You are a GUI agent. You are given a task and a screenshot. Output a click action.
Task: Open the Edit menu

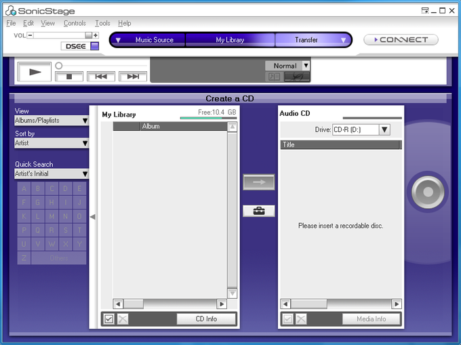click(x=28, y=23)
